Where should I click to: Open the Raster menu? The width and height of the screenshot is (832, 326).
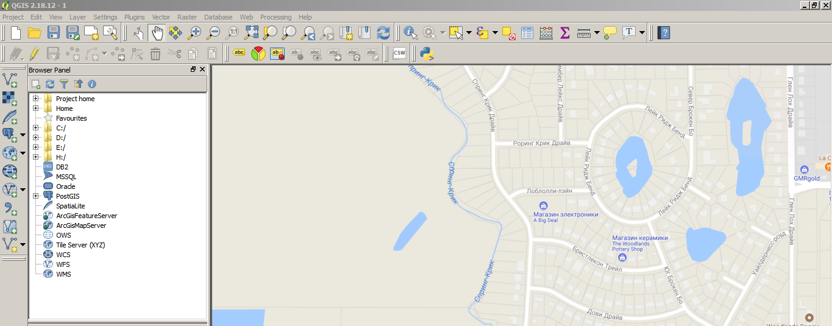tap(187, 17)
